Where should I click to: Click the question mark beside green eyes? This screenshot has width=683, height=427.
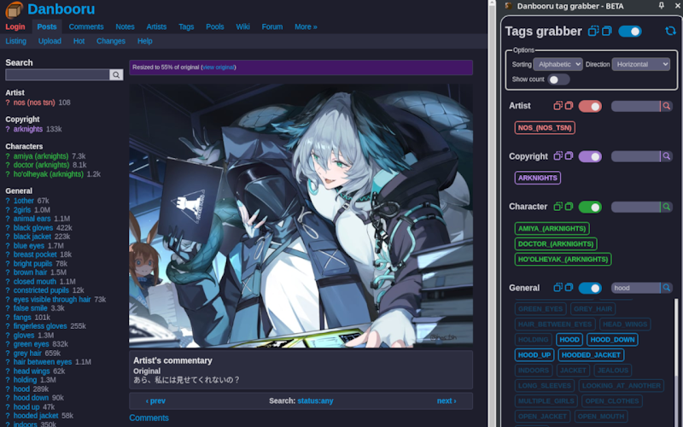(8, 344)
